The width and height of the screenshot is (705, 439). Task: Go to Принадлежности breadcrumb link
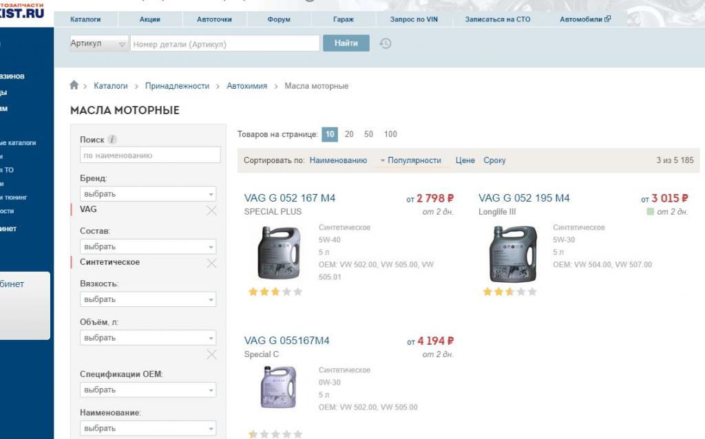coord(177,86)
